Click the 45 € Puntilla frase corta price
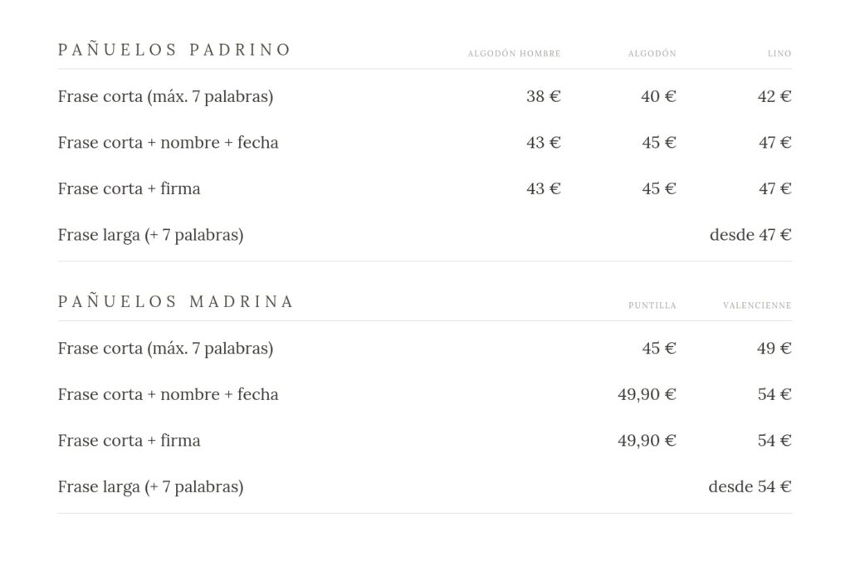The width and height of the screenshot is (850, 562). 659,349
